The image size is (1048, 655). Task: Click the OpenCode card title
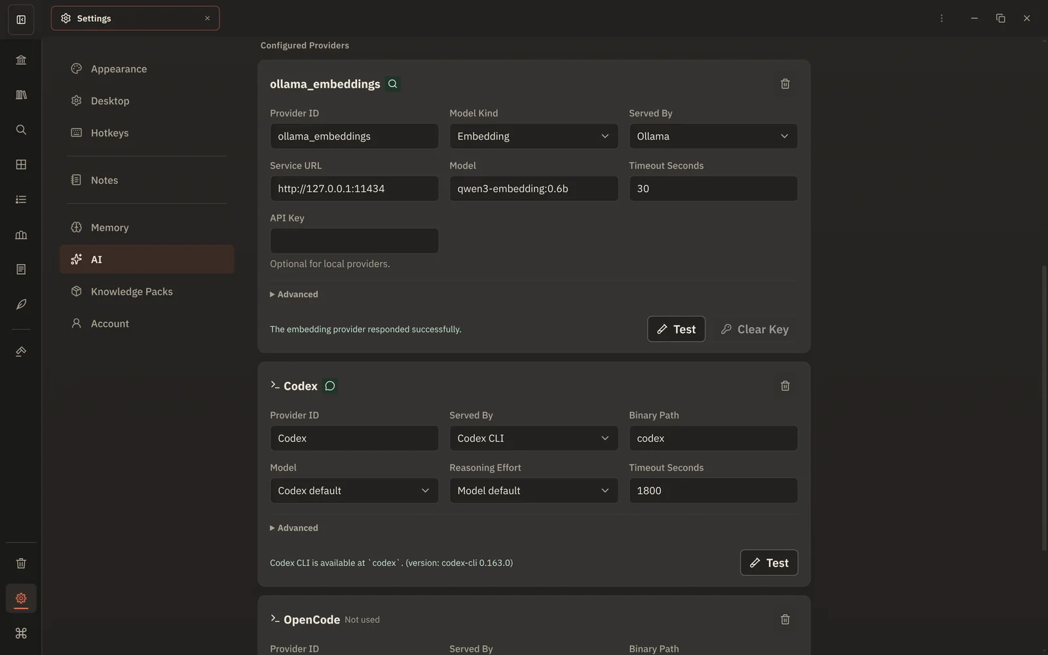(x=311, y=620)
